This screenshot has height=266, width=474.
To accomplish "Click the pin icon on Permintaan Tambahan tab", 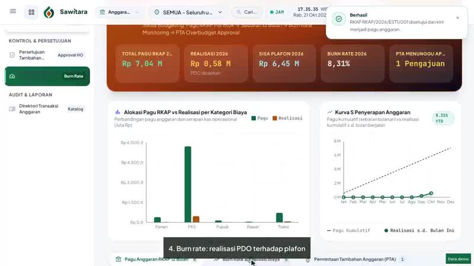I will 308,259.
